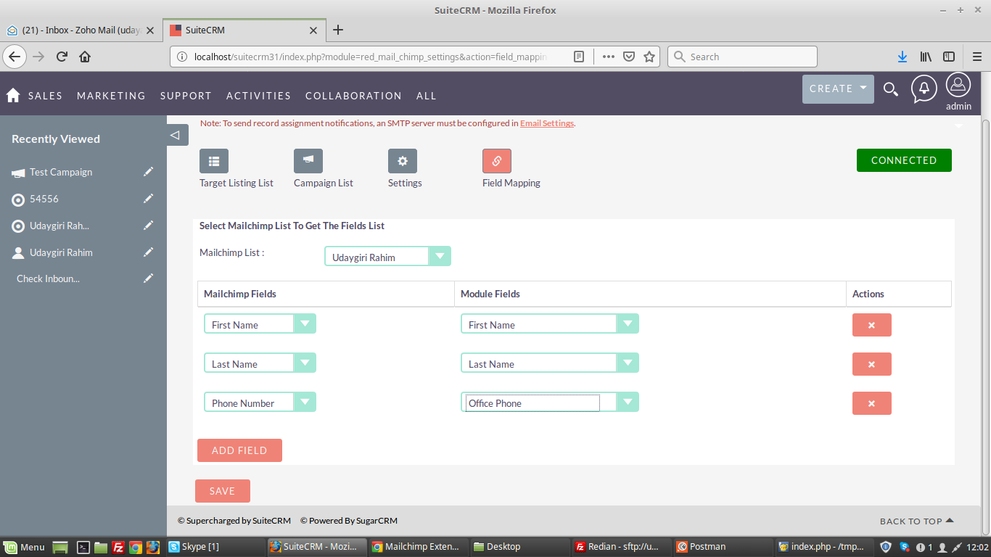This screenshot has width=991, height=557.
Task: Go to SuiteCRM home icon
Action: pos(13,95)
